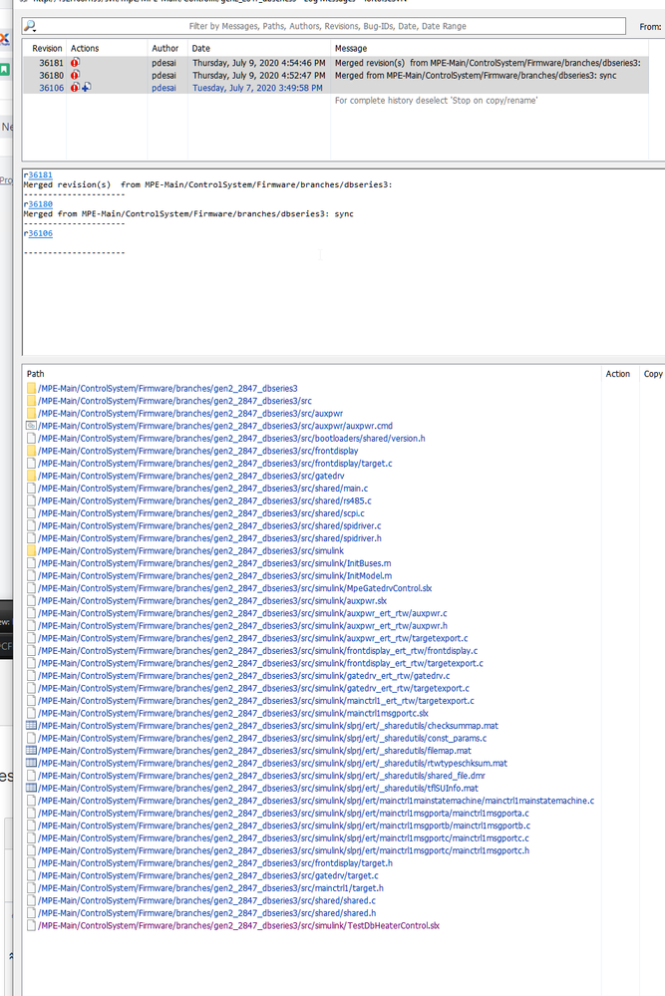The height and width of the screenshot is (996, 665).
Task: Click date 'Tuesday, July 7, 2020 3:49:58 PM'
Action: [257, 88]
